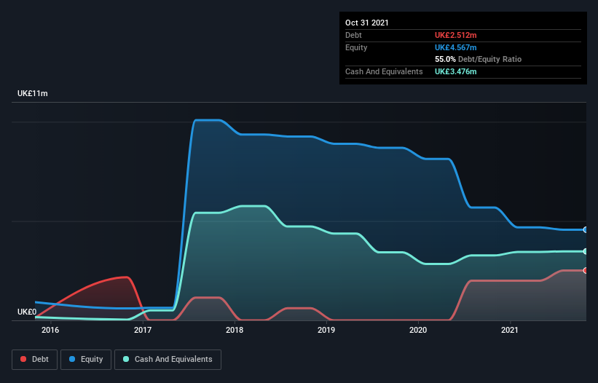Click the UK£0 y-axis label

coord(27,312)
